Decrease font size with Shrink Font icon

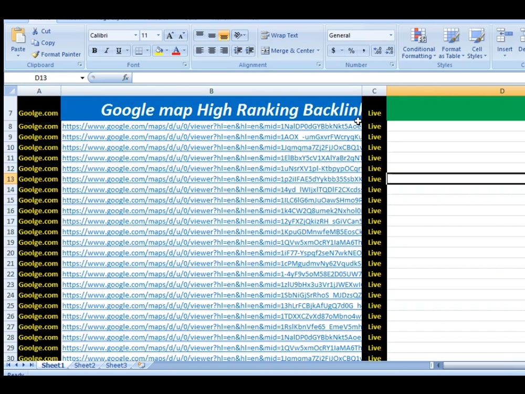[181, 36]
